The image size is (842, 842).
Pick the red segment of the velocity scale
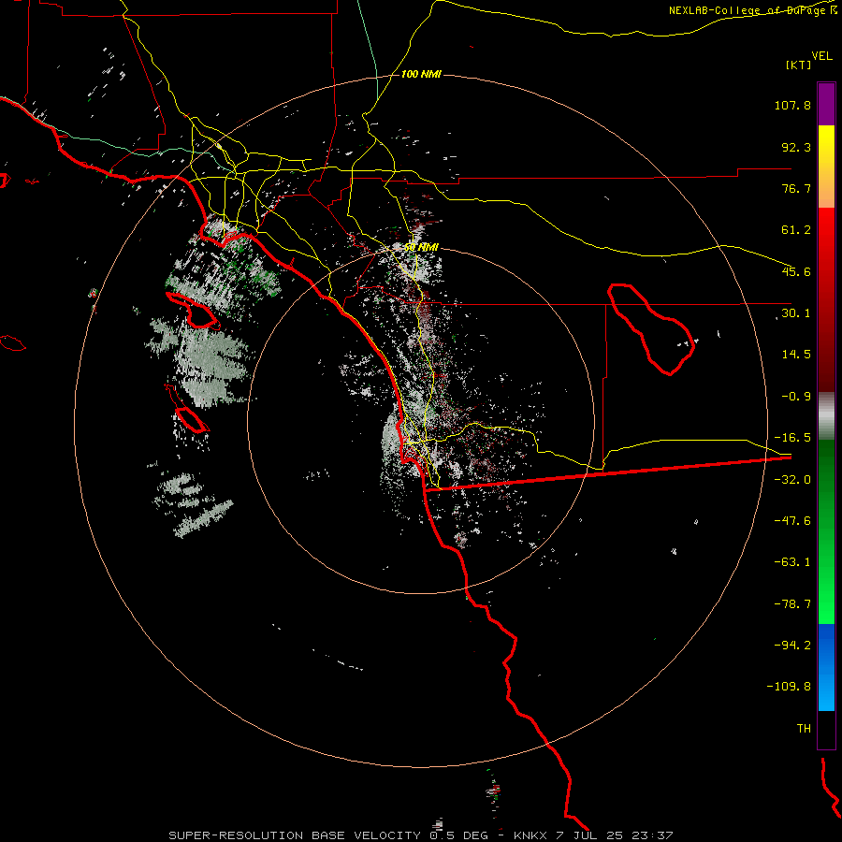[826, 299]
